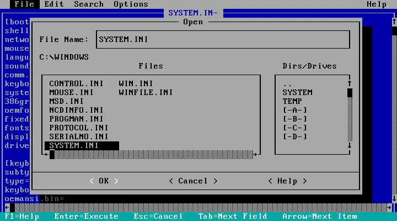
Task: Click Files list left scroll arrow
Action: point(46,154)
